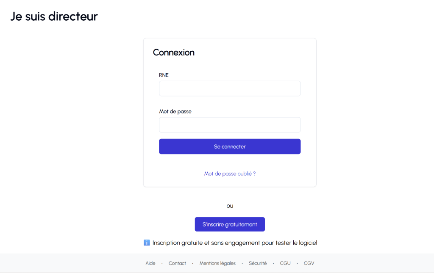Viewport: 434px width, 273px height.
Task: Open the Aide footer link
Action: [x=150, y=263]
